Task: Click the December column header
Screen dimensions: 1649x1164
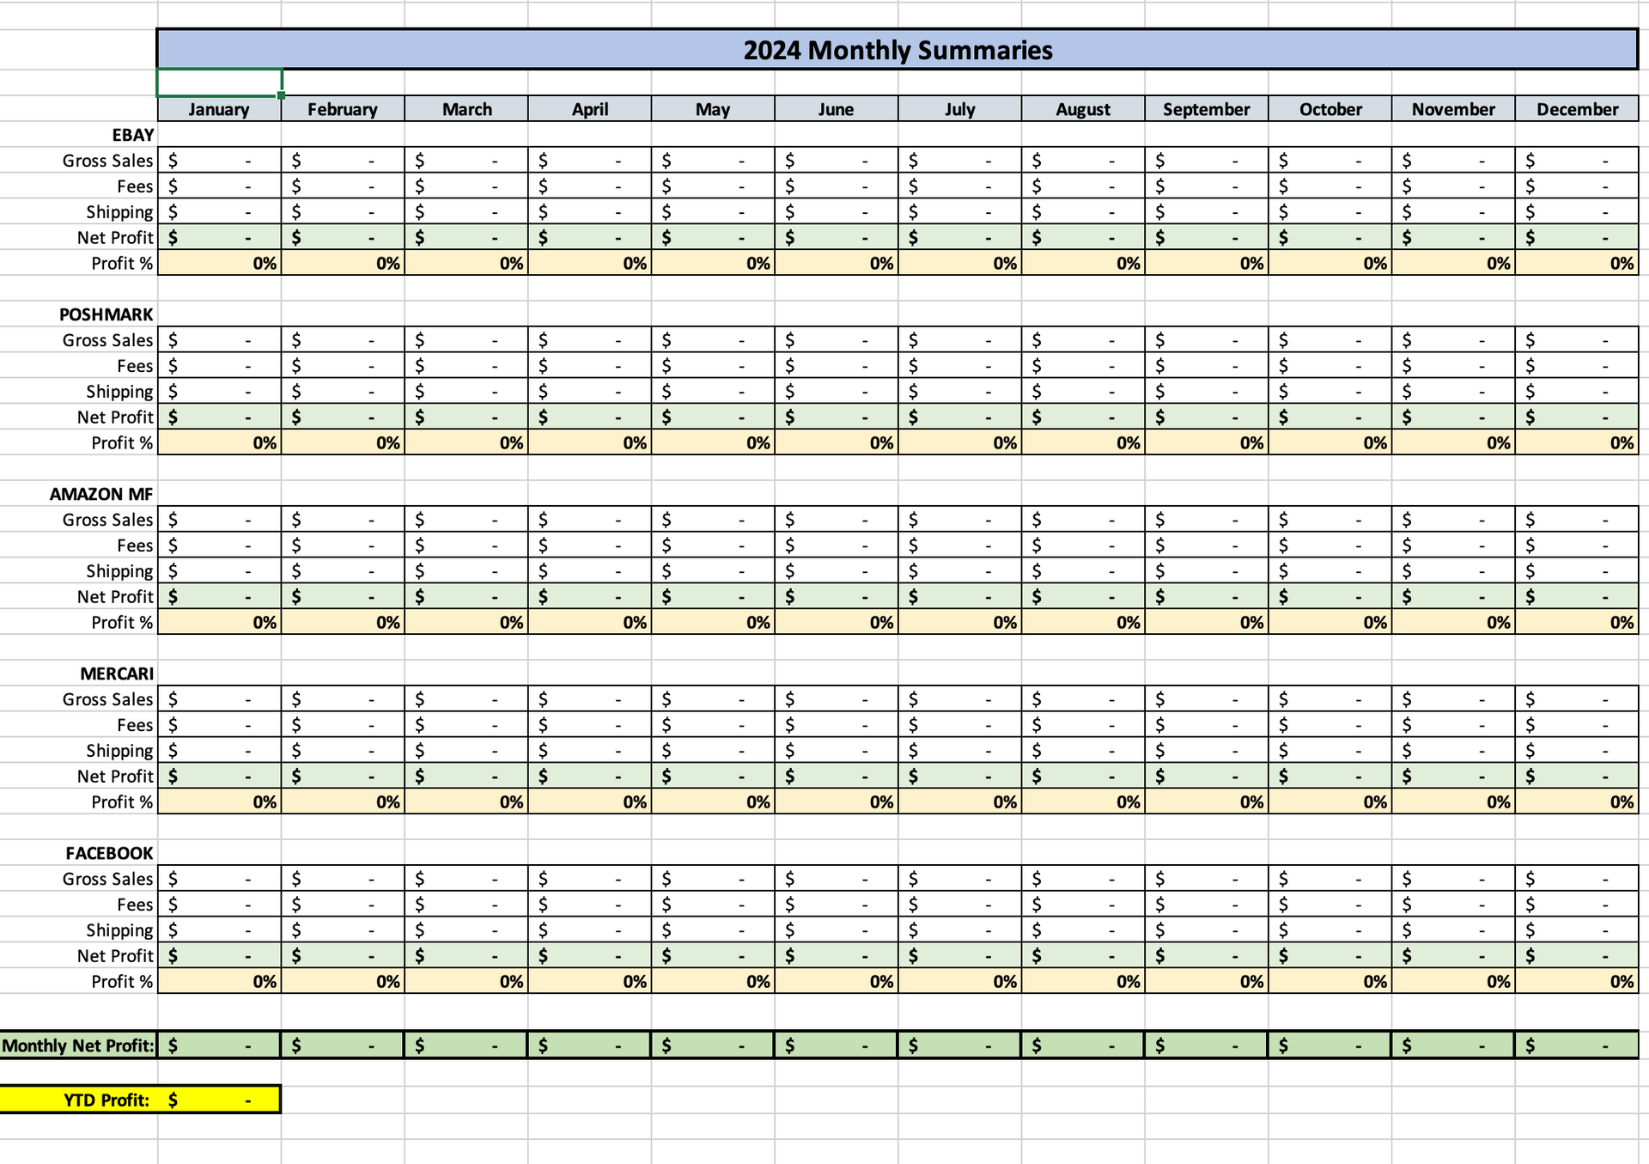Action: 1578,109
